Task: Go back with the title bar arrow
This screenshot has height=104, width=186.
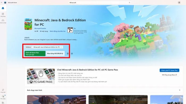Action: click(x=2, y=2)
